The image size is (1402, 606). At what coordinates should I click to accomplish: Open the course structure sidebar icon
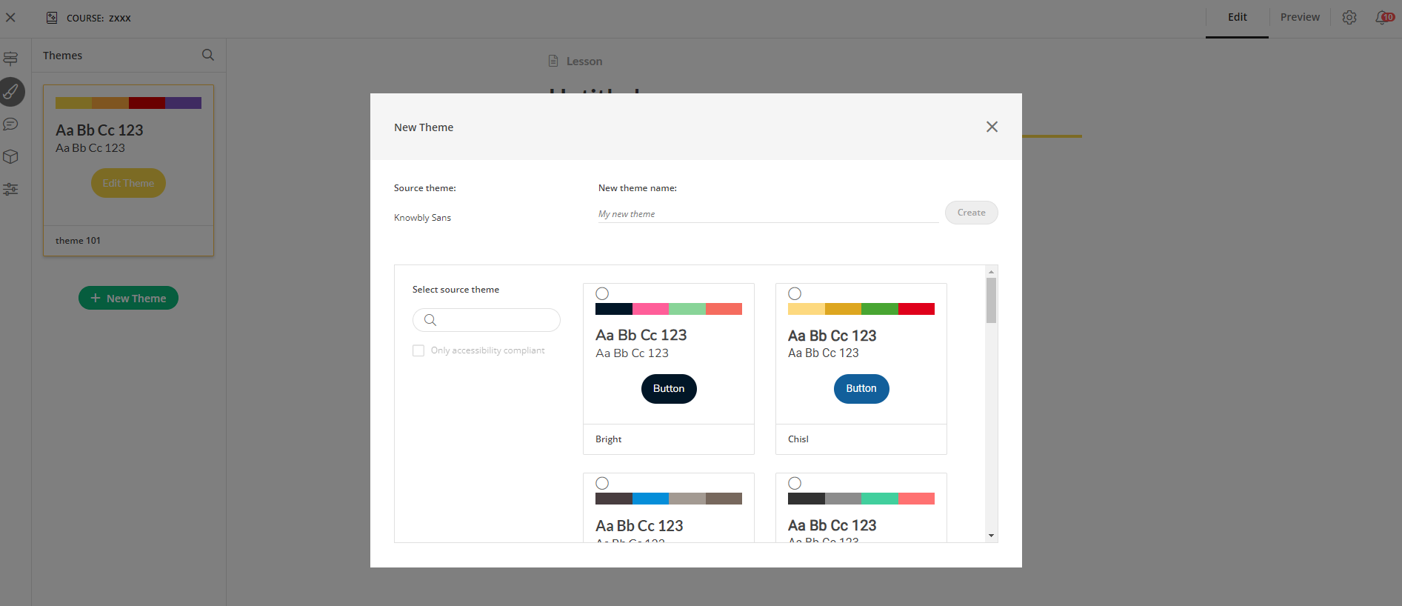point(10,59)
